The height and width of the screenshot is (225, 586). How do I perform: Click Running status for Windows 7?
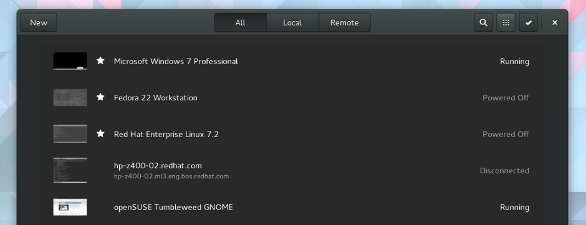point(514,61)
